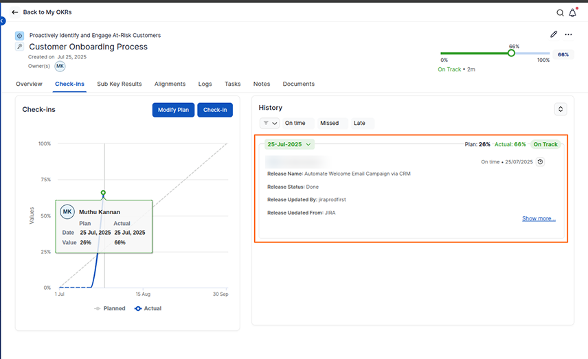
Task: Click the Show more... link
Action: (x=539, y=218)
